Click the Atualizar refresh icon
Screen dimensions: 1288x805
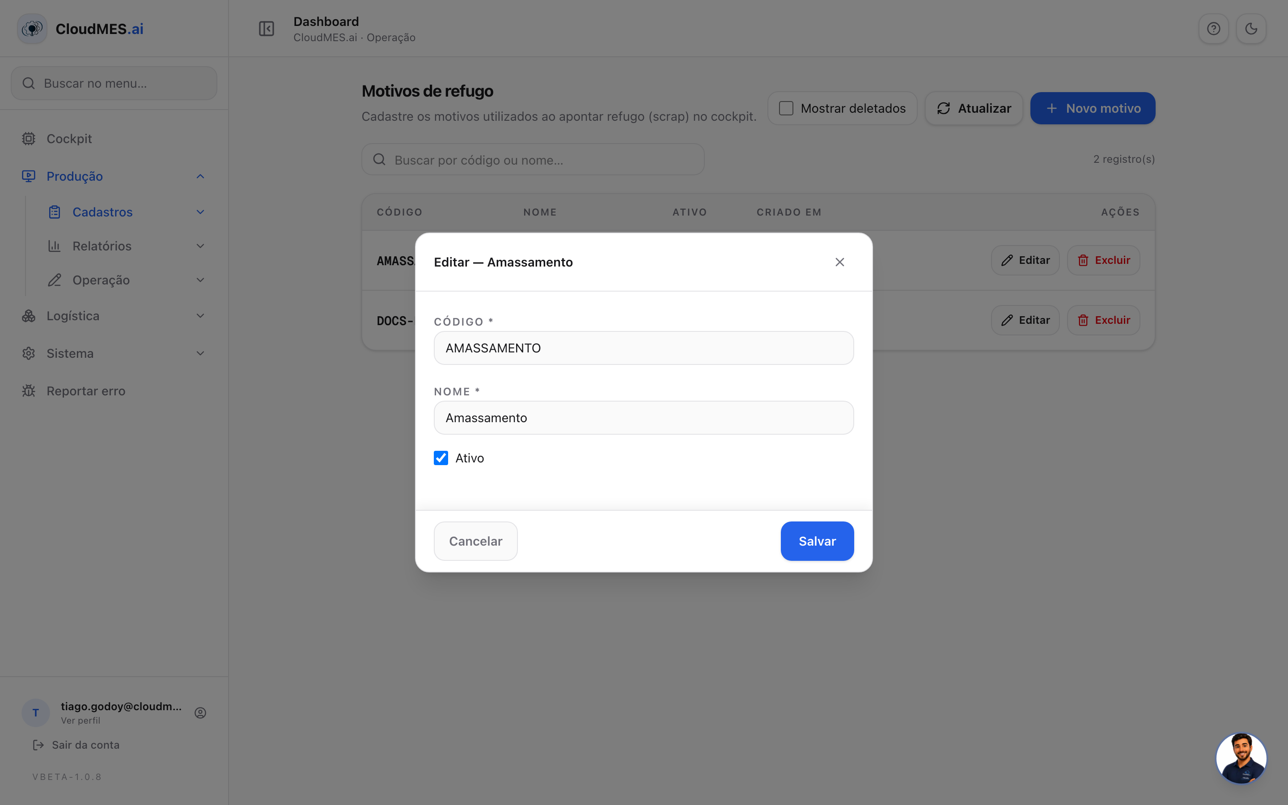pyautogui.click(x=944, y=109)
